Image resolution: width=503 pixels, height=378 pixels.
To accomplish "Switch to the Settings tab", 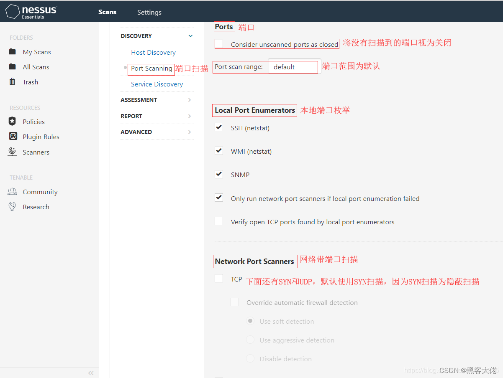I will [x=149, y=12].
